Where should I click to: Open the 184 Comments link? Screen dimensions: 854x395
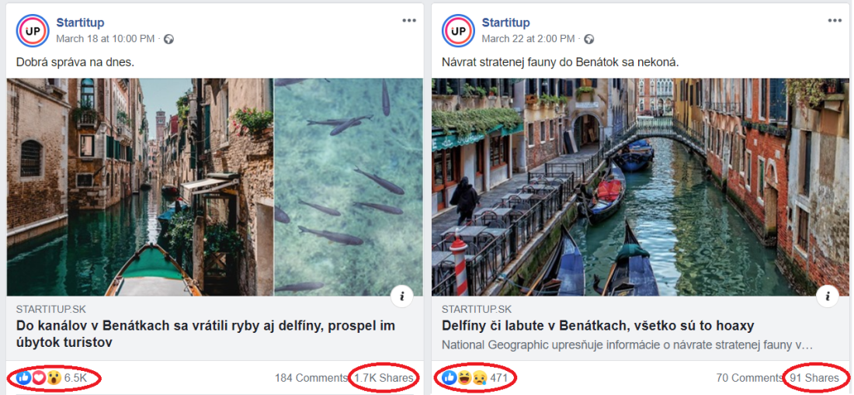pos(311,378)
